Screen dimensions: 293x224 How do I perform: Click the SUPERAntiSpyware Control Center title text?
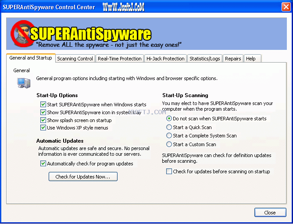(49, 7)
